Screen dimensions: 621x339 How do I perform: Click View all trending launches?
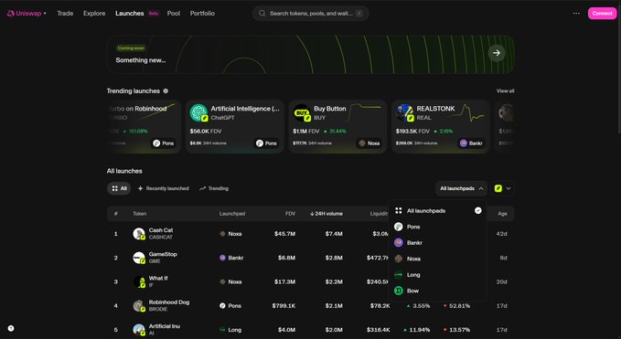506,91
